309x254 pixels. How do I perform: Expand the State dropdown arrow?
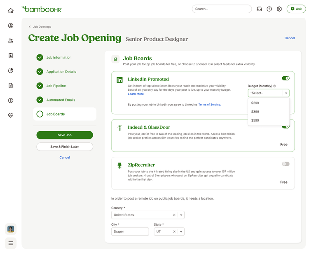tap(181, 231)
